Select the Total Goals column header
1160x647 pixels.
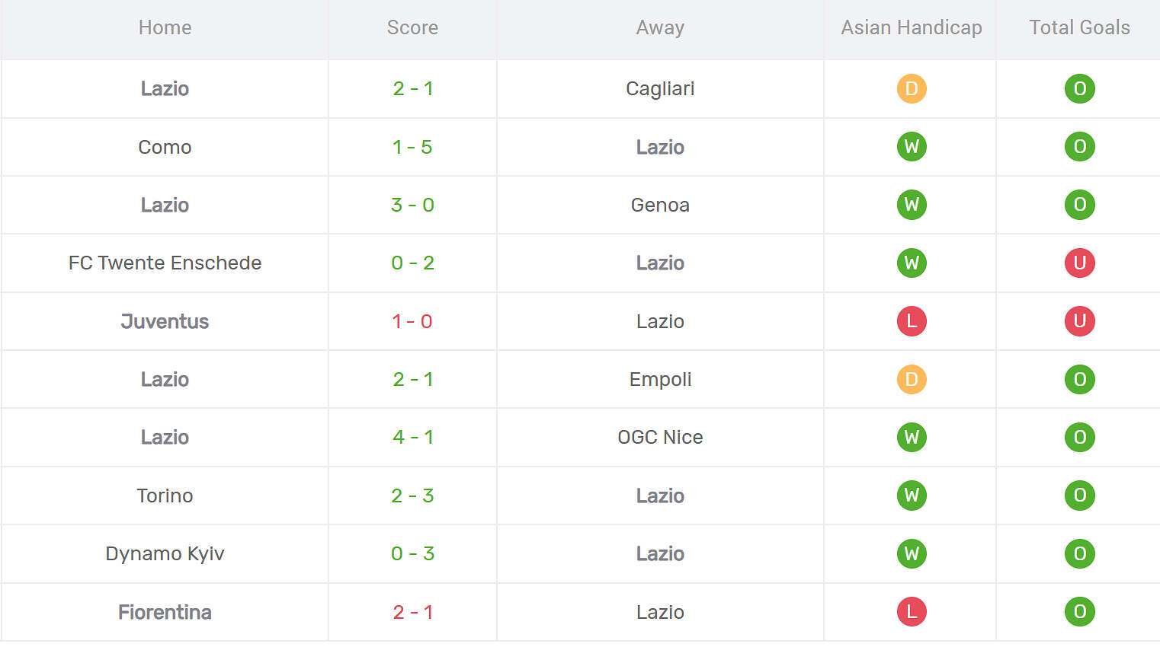1079,27
